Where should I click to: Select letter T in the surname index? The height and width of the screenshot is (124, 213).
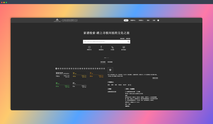(96, 69)
